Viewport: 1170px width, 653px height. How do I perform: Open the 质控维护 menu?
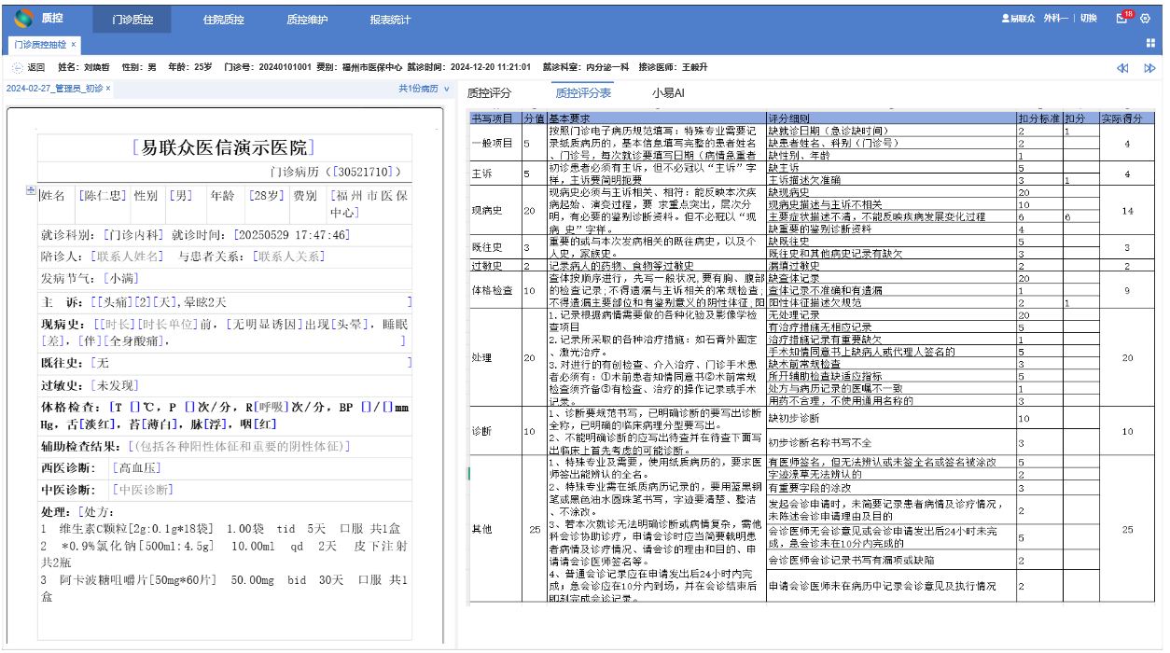click(x=307, y=19)
